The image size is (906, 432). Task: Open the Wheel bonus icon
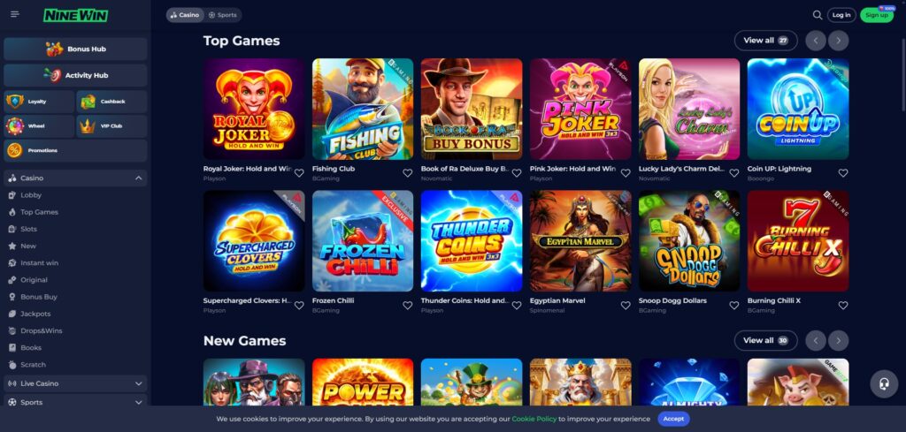click(x=15, y=125)
